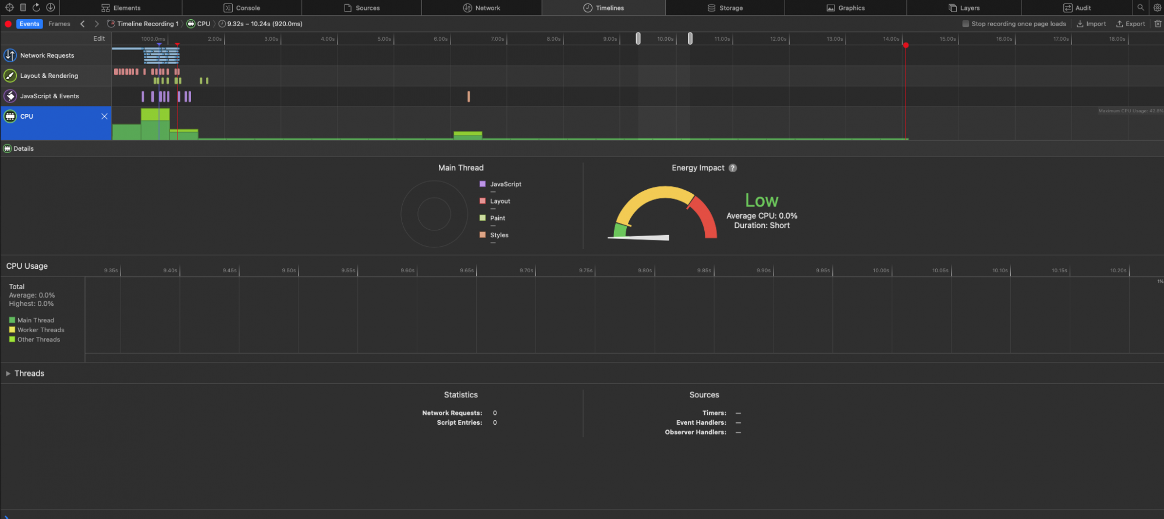Open the Energy Impact help question mark

coord(733,168)
